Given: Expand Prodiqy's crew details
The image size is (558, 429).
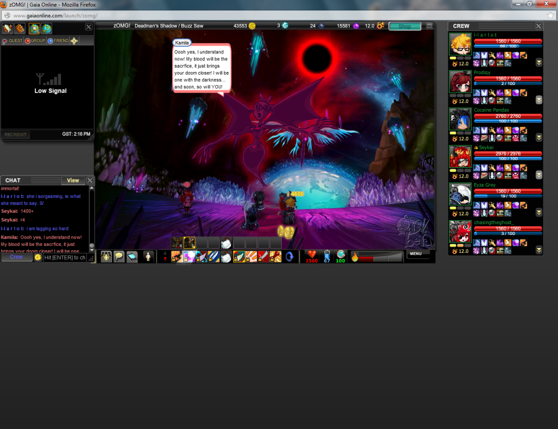Looking at the screenshot, I should (539, 100).
